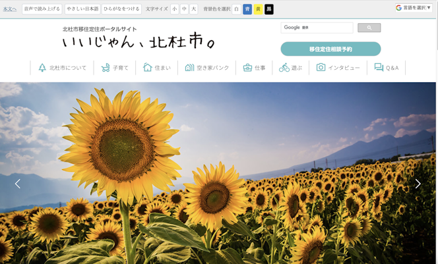This screenshot has height=264, width=438.
Task: Click the speech bubbles icon beside Q&A
Action: (x=379, y=67)
